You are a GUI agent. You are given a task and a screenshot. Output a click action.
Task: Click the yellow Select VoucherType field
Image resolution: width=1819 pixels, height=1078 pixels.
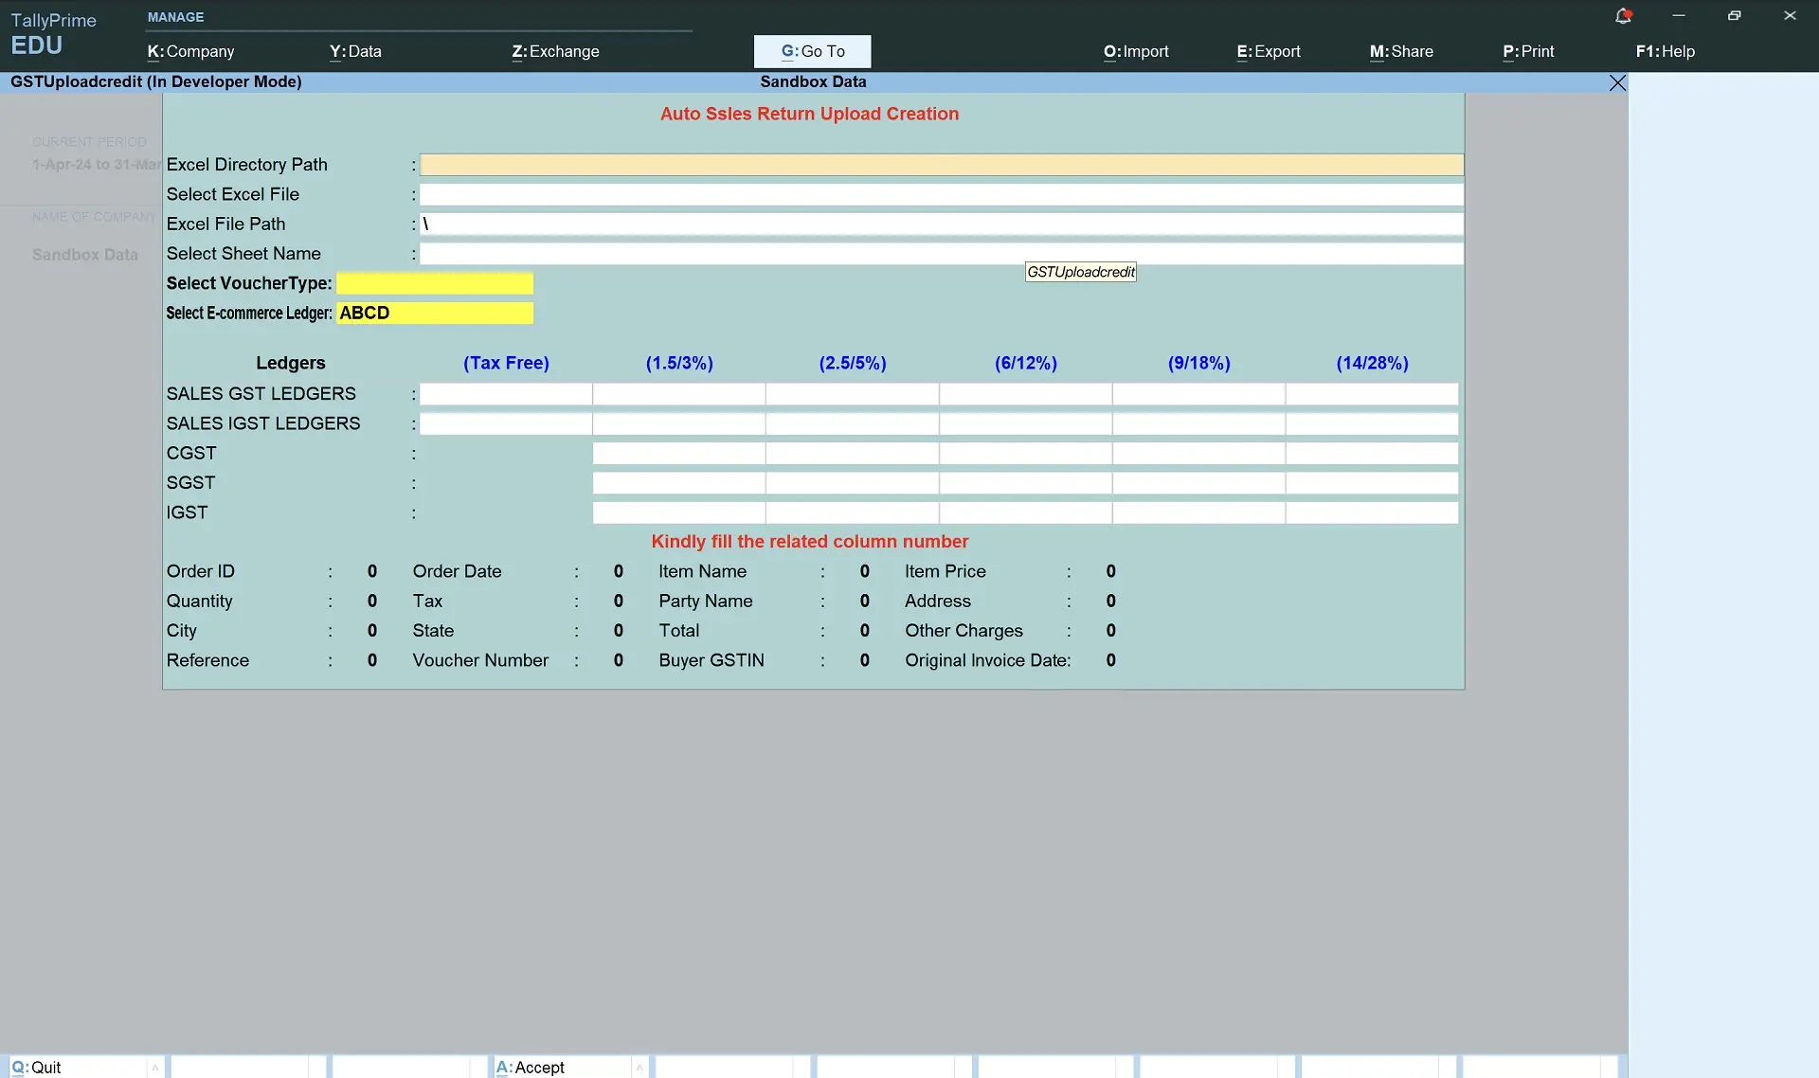(x=435, y=283)
